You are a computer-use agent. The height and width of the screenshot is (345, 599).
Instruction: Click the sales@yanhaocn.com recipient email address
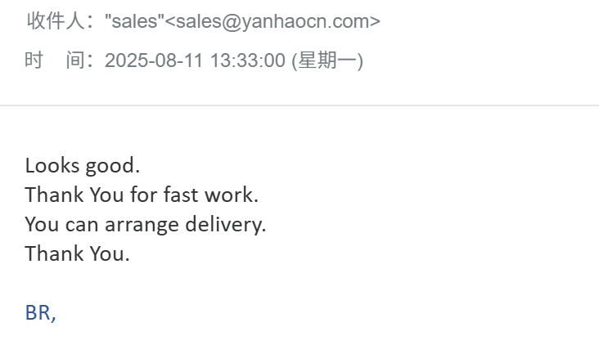click(x=273, y=21)
